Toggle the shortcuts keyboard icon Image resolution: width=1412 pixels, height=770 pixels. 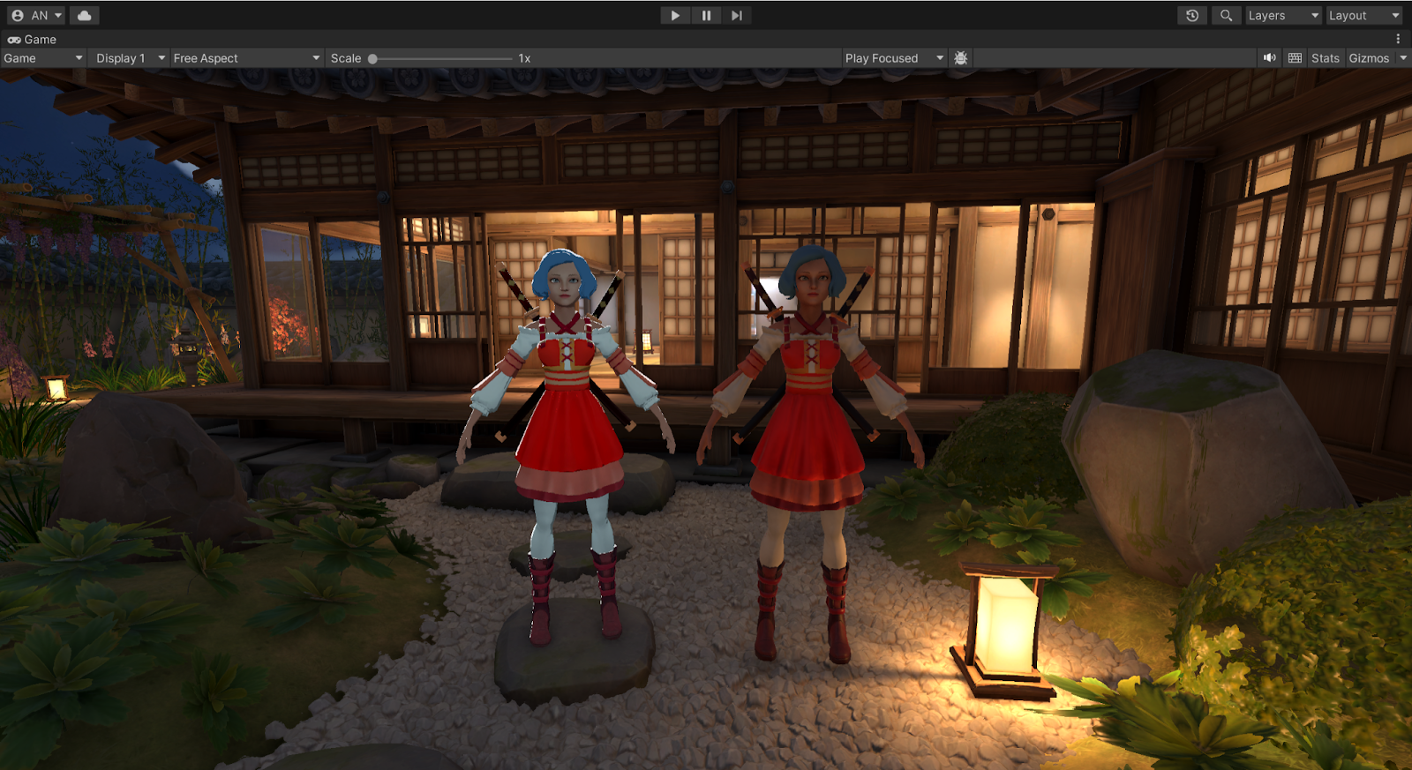[x=1295, y=58]
